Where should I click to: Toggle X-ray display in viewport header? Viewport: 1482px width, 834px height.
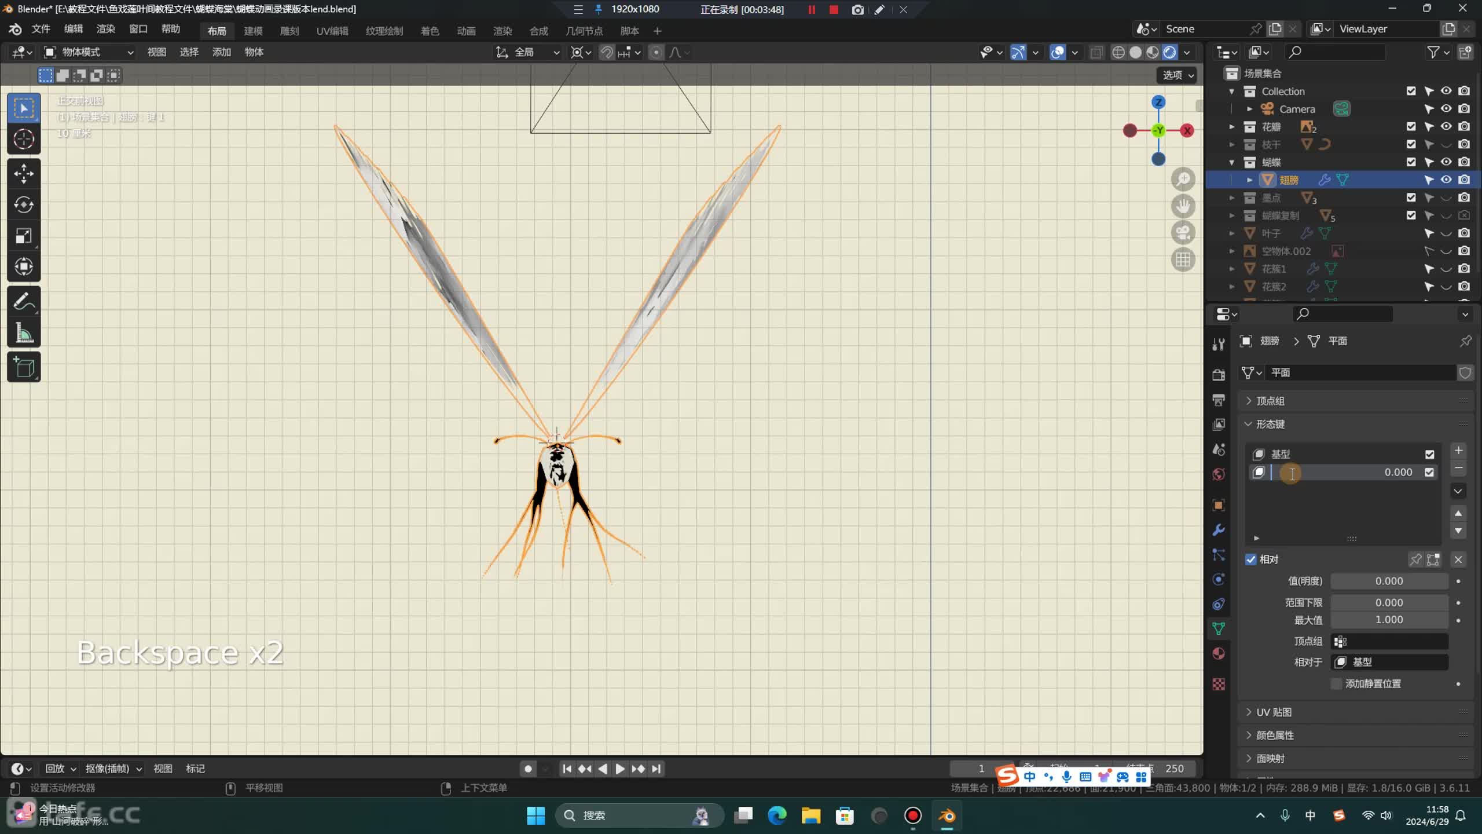point(1096,53)
